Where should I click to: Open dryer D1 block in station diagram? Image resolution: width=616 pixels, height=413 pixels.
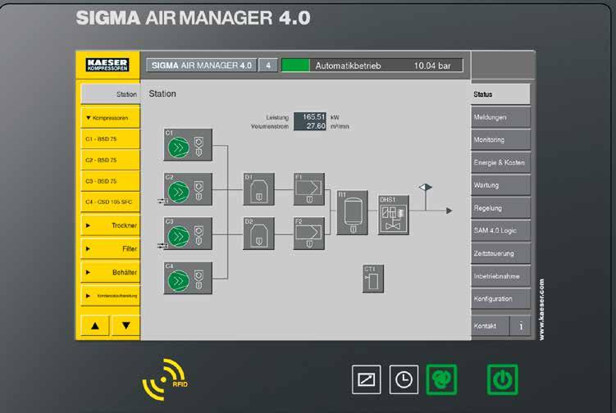click(x=259, y=189)
